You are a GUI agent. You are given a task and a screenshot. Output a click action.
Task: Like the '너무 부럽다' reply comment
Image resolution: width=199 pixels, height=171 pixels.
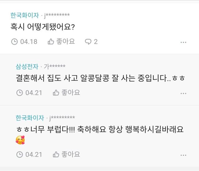67,154
